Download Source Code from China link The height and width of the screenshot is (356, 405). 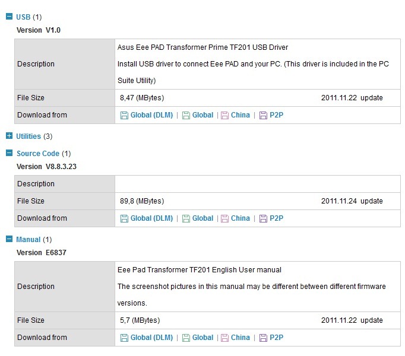[241, 218]
